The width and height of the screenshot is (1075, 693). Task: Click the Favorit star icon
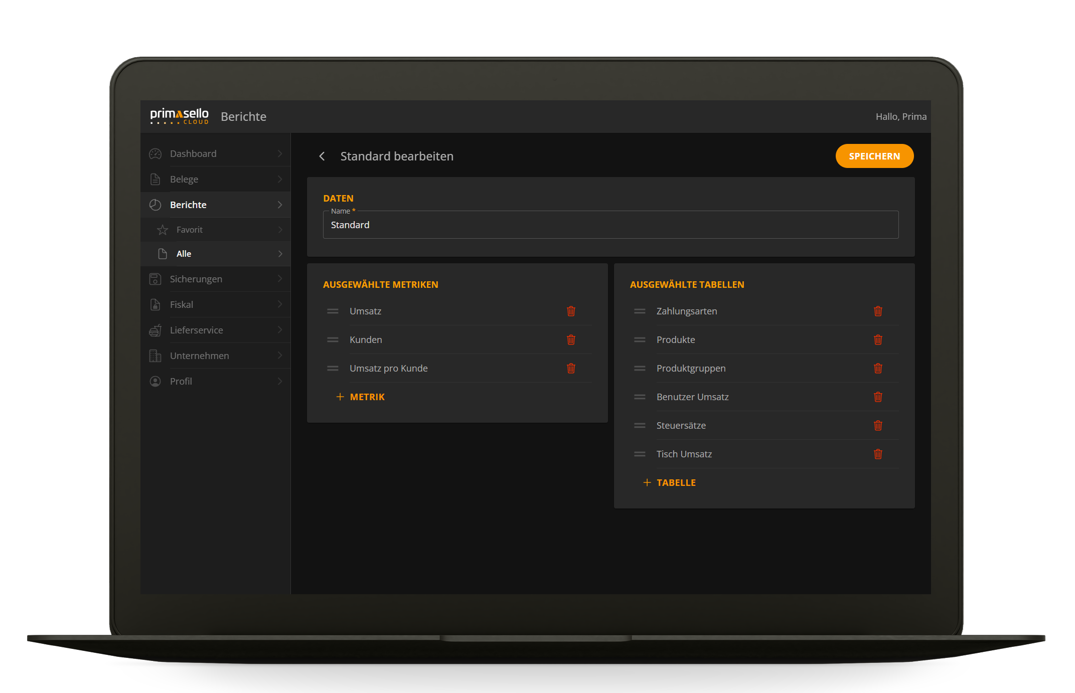coord(163,230)
